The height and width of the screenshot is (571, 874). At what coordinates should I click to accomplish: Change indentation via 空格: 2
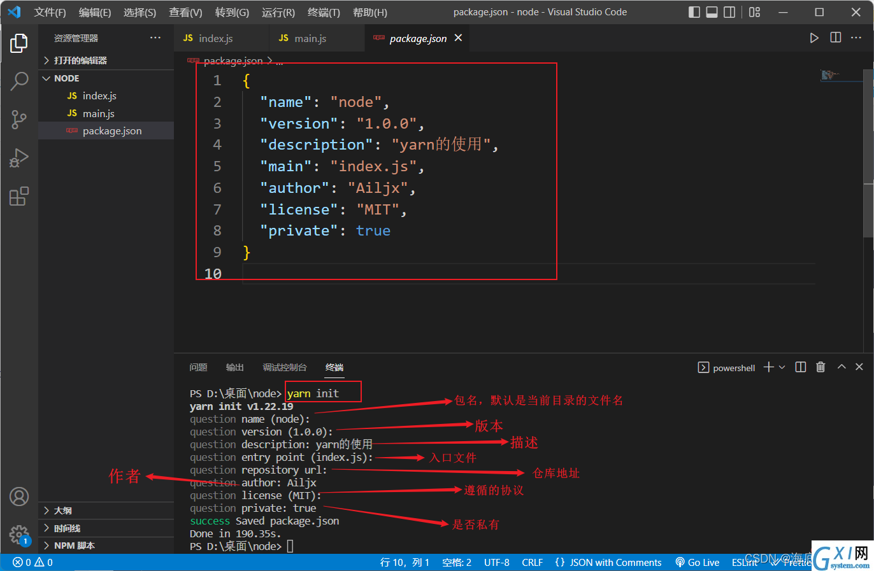[x=457, y=563]
